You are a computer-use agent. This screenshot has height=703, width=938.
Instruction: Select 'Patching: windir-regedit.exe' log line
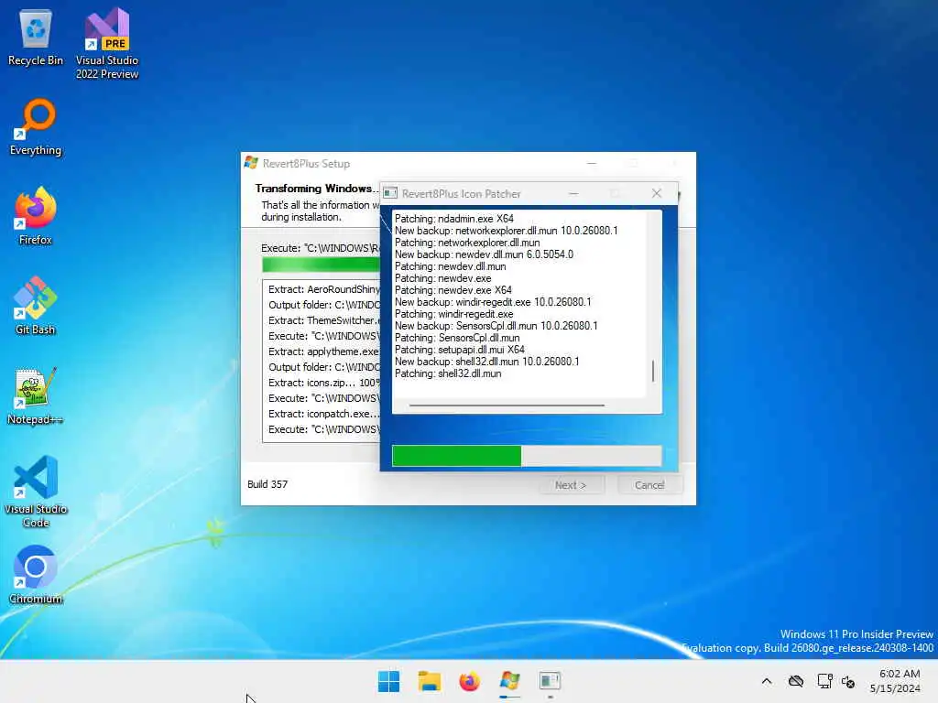pos(454,314)
